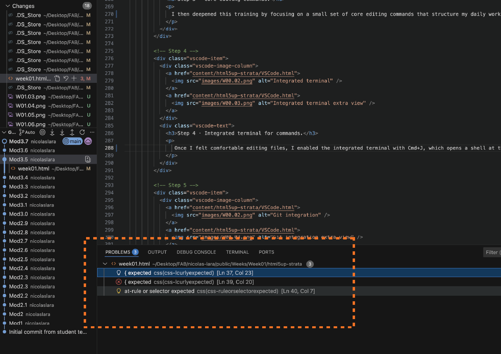This screenshot has width=501, height=354.
Task: Open changes icon on Mod3.5 commit
Action: coord(88,159)
